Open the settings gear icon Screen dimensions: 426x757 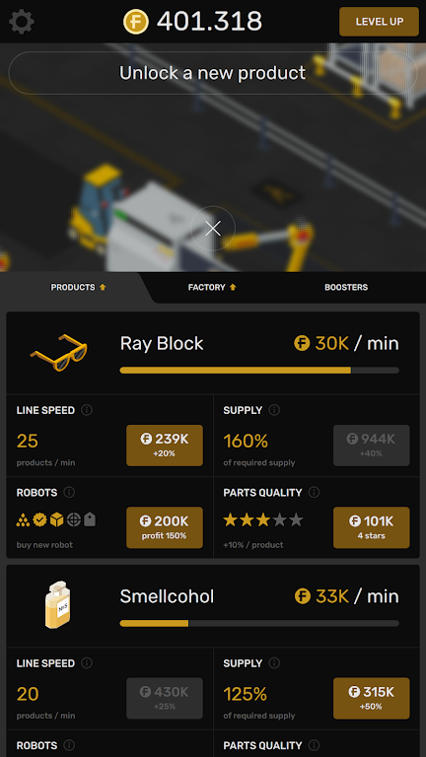22,22
